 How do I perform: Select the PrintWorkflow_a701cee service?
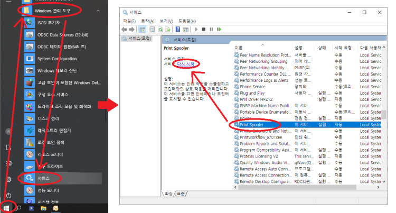[x=307, y=137]
